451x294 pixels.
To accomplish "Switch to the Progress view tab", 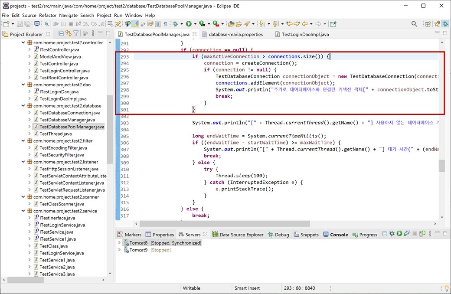I will point(365,235).
